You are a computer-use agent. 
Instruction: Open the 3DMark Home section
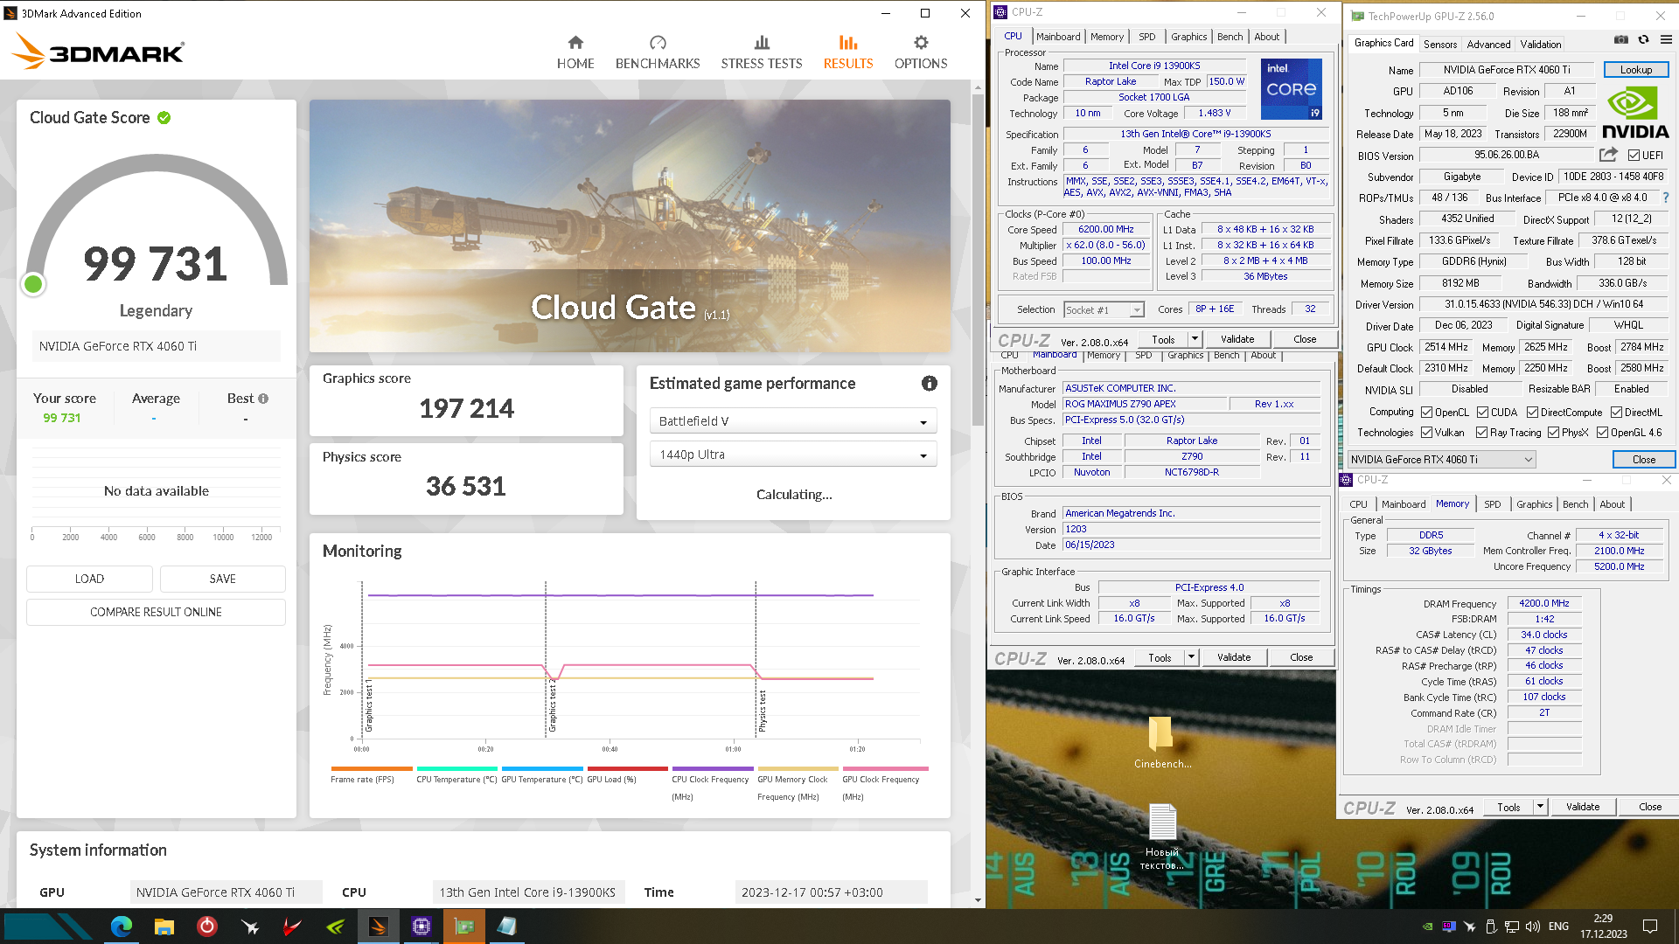[575, 52]
